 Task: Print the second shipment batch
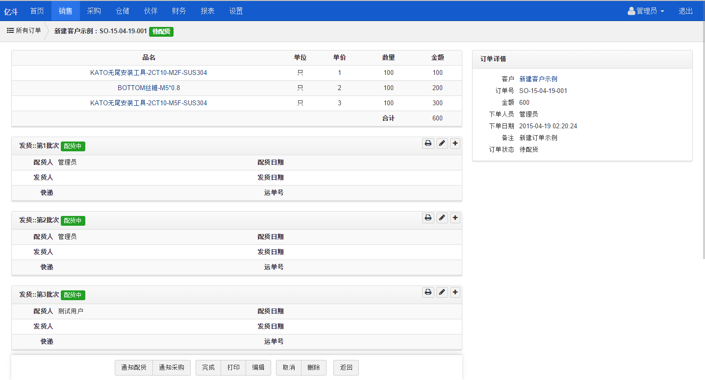tap(428, 218)
